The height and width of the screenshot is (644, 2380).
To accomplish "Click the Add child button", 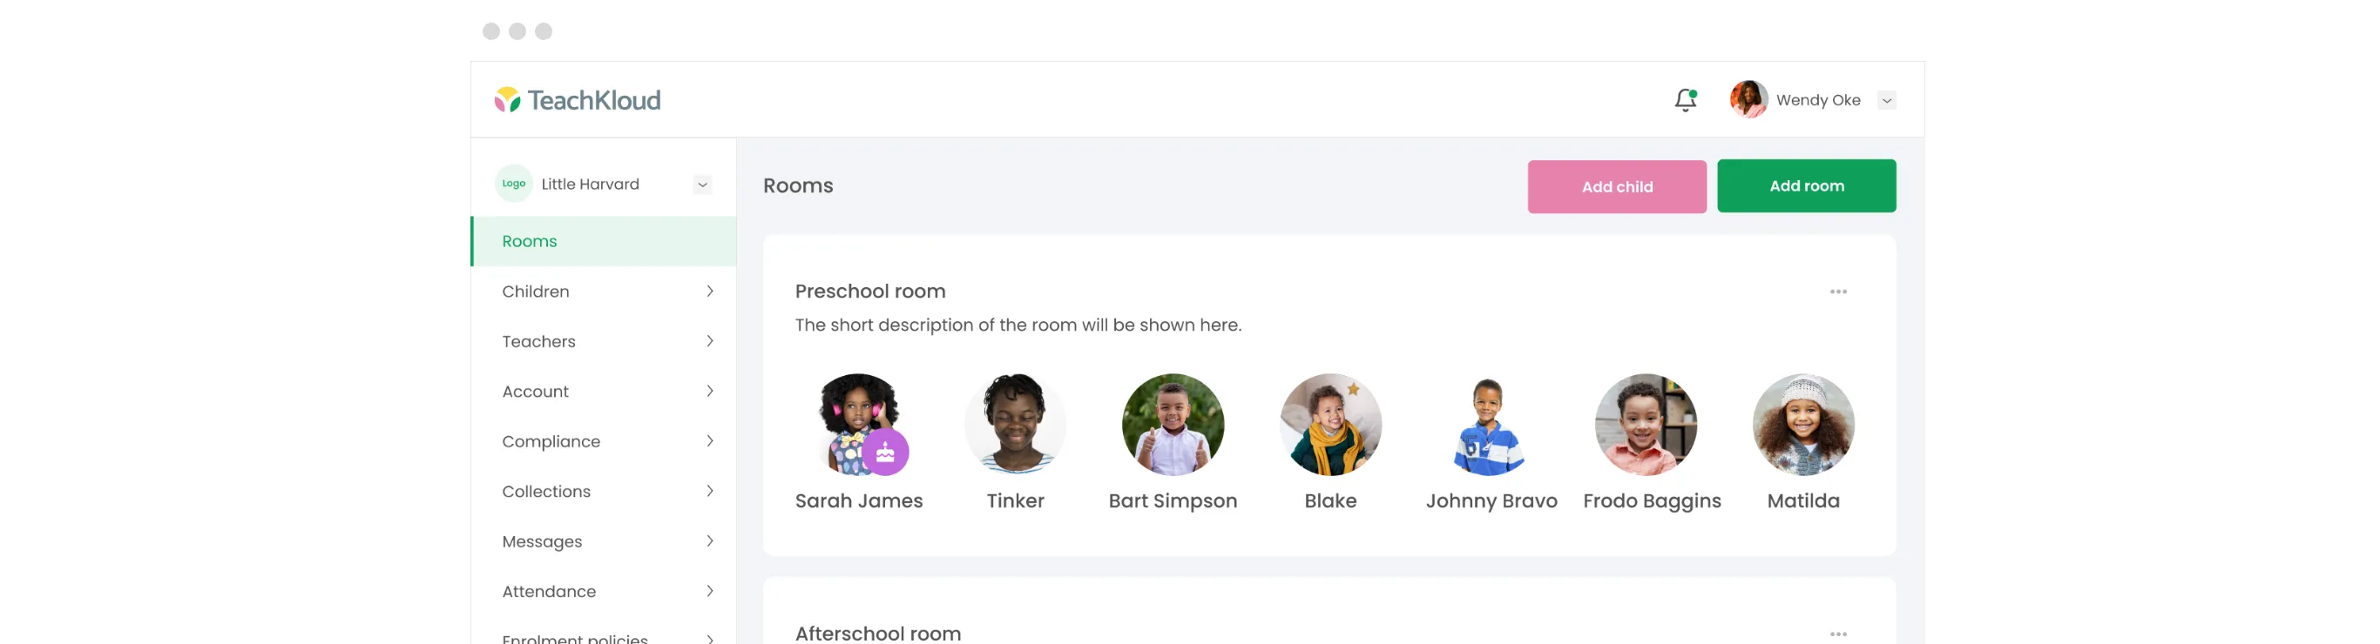I will [x=1616, y=186].
